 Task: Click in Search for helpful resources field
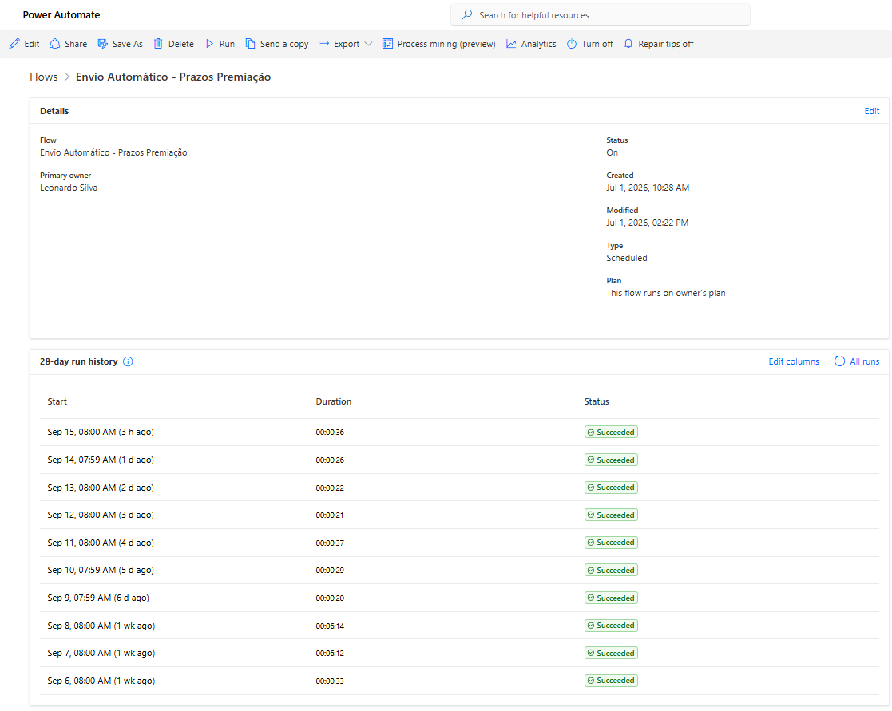(601, 15)
